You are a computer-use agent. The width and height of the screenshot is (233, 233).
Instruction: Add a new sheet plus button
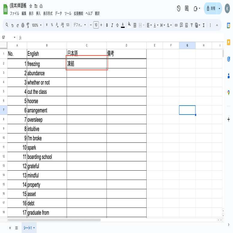[x=10, y=228]
